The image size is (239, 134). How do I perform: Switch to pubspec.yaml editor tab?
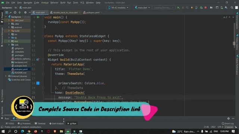93,12
